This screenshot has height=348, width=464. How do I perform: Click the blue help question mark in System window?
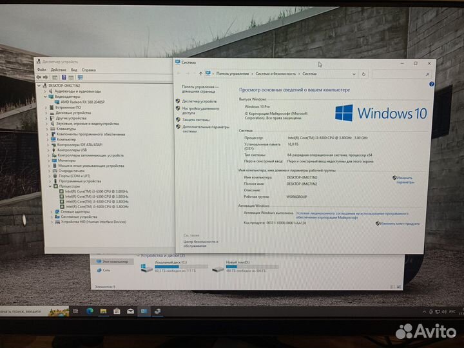tap(431, 84)
